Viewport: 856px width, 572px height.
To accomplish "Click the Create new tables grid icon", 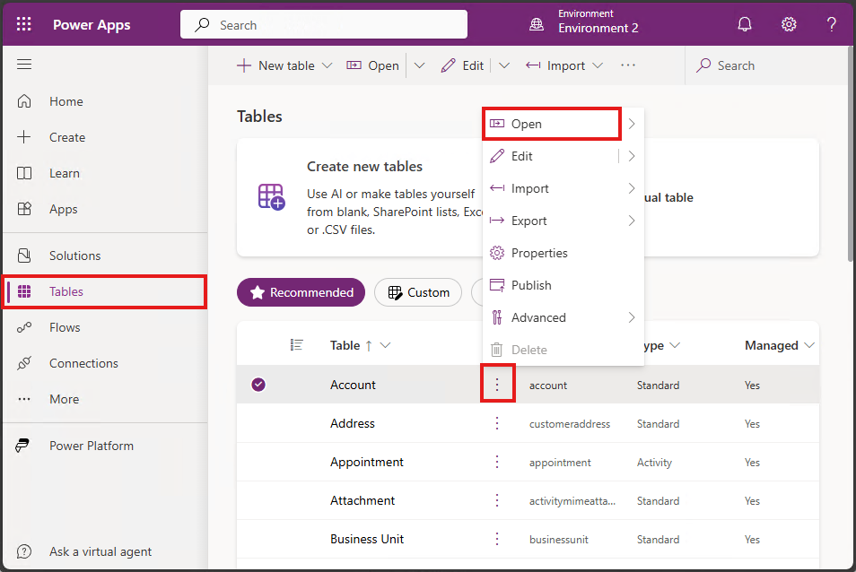I will pyautogui.click(x=271, y=197).
